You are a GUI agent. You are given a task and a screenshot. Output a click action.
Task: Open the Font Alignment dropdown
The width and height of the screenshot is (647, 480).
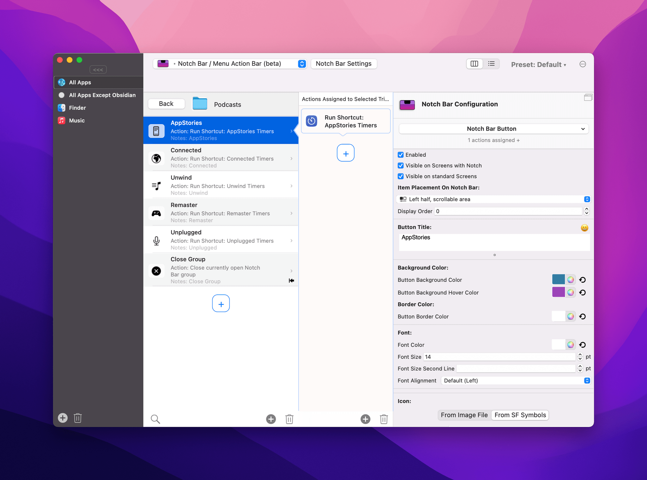[515, 380]
